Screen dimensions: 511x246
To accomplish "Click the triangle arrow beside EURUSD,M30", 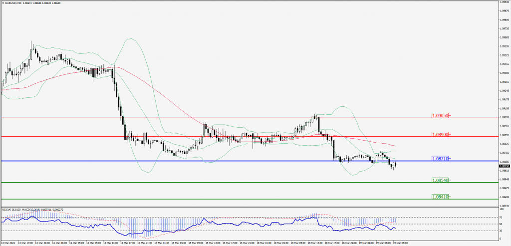I will [x=2, y=2].
